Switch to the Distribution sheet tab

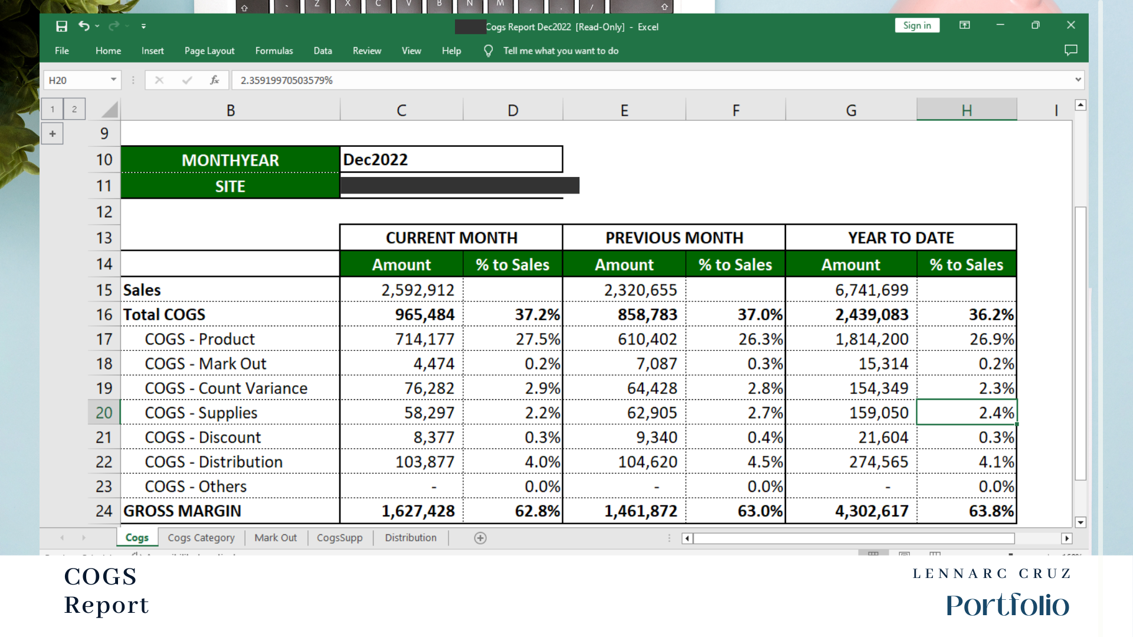point(411,537)
